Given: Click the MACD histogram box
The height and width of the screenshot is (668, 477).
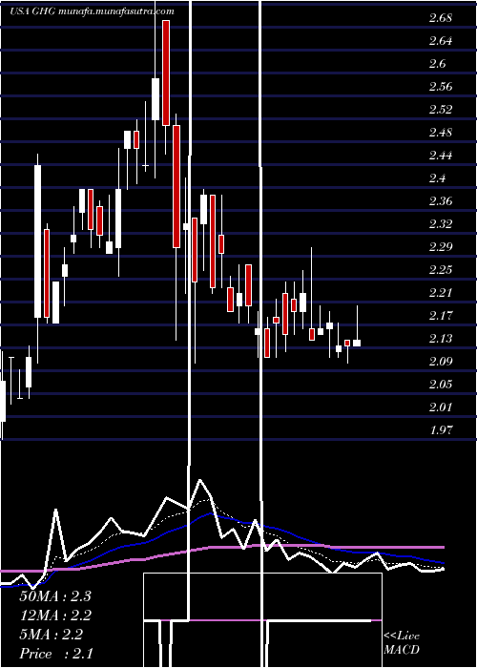Looking at the screenshot, I should tap(262, 620).
